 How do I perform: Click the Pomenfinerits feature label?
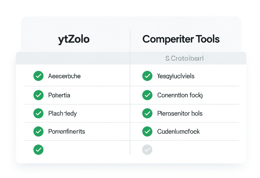tap(67, 131)
